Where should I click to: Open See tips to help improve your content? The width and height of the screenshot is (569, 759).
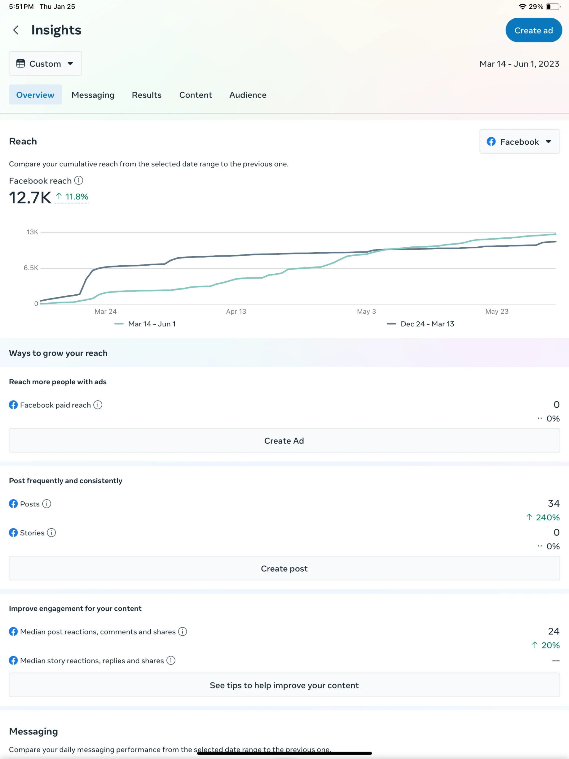(284, 685)
